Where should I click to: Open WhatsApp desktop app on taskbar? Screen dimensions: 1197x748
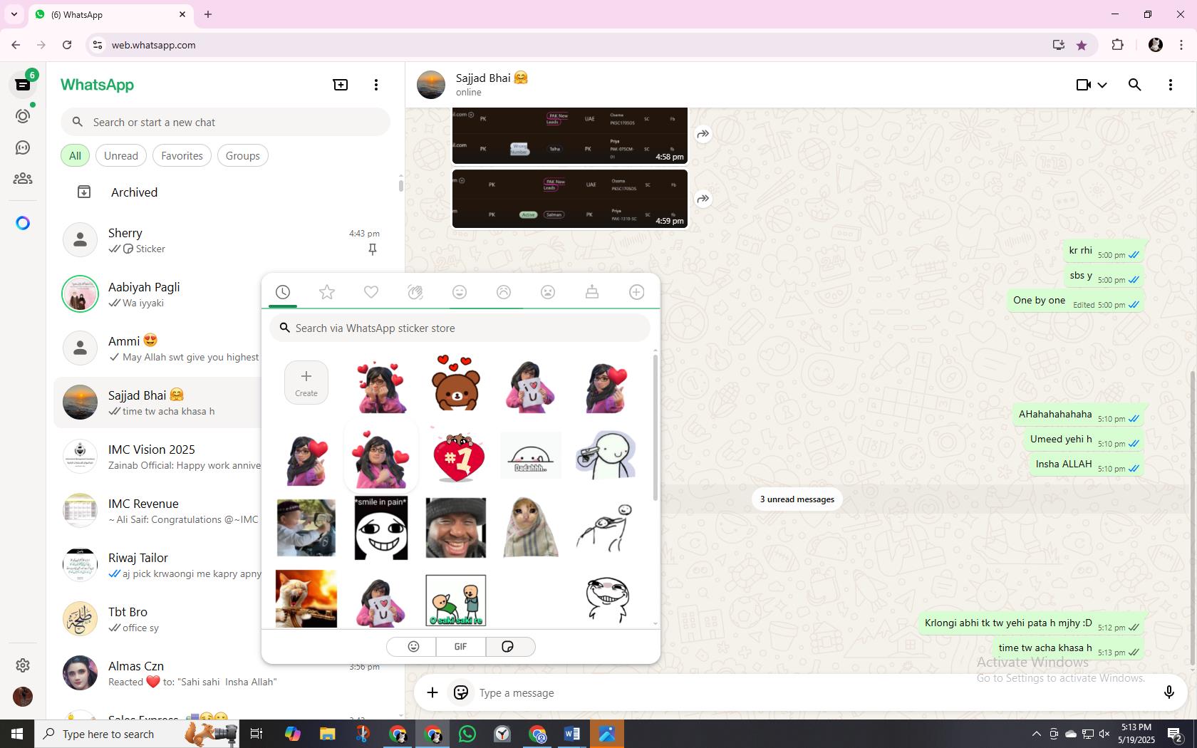tap(467, 734)
